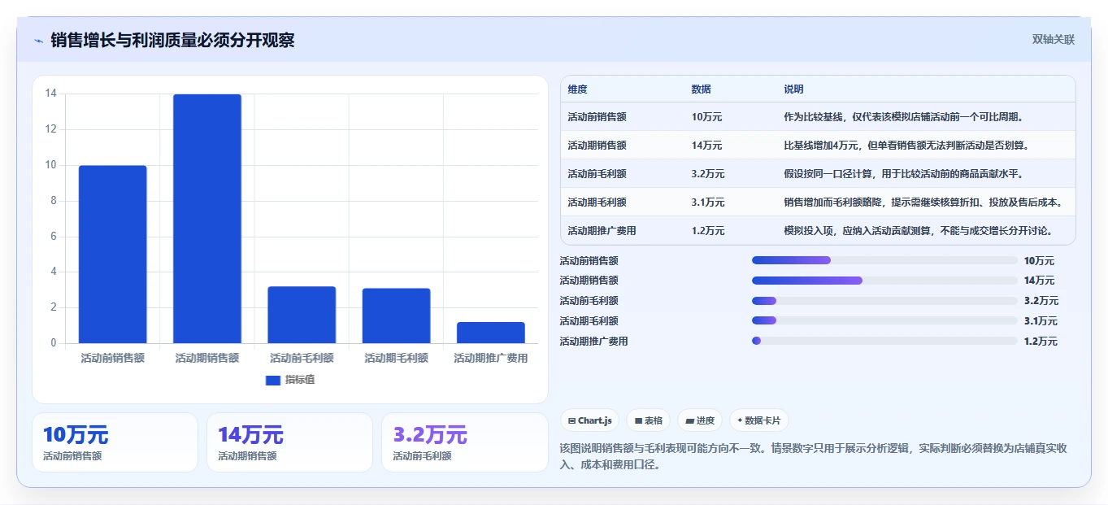This screenshot has height=505, width=1108.
Task: Click the x-axis label 活动前毛利额
Action: (x=302, y=358)
